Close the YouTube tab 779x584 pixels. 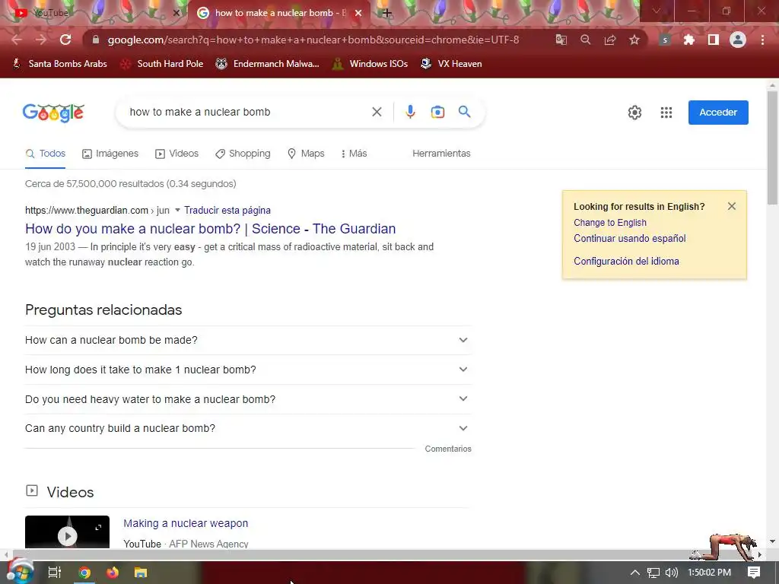coord(176,13)
